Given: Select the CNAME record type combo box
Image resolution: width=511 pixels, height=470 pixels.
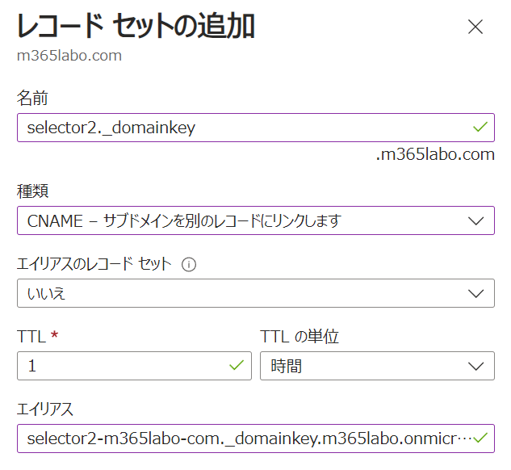Looking at the screenshot, I should (256, 220).
